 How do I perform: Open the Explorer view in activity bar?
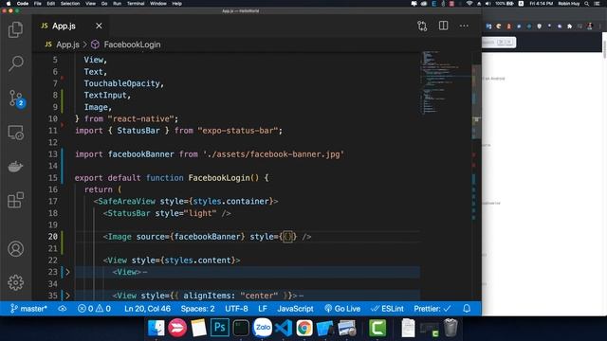click(15, 29)
